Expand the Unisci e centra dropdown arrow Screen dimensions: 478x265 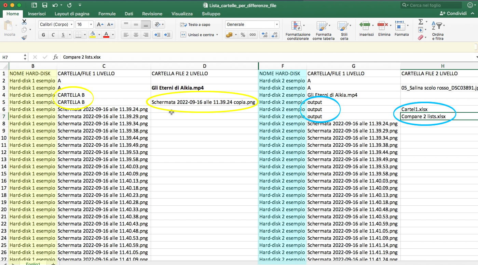point(217,35)
